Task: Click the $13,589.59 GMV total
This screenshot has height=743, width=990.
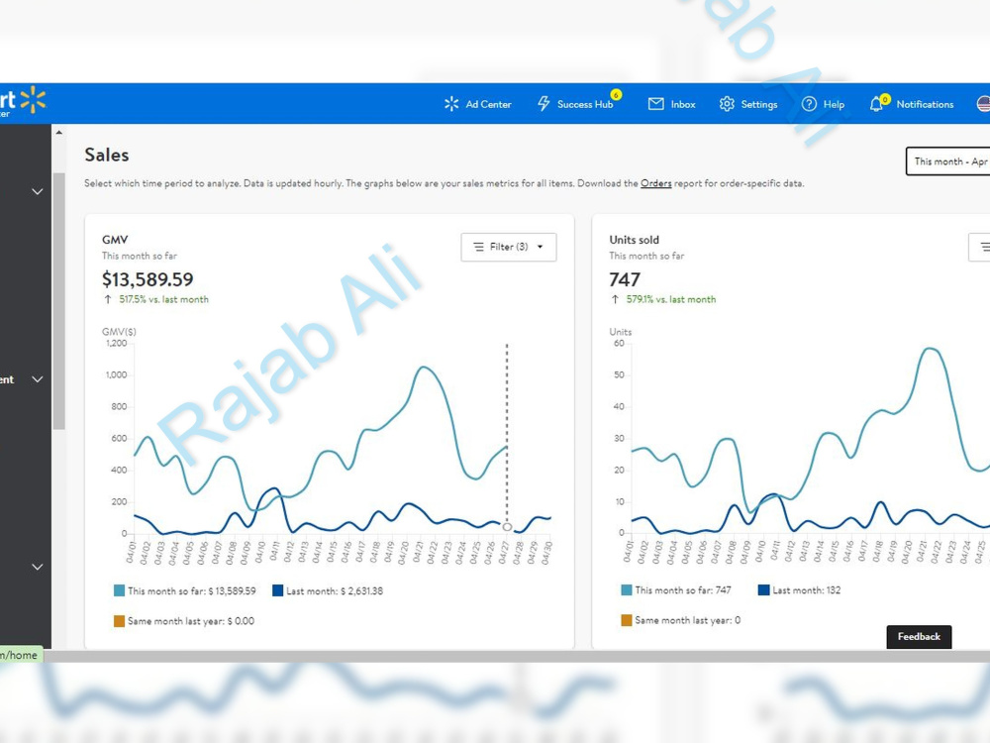Action: point(148,279)
